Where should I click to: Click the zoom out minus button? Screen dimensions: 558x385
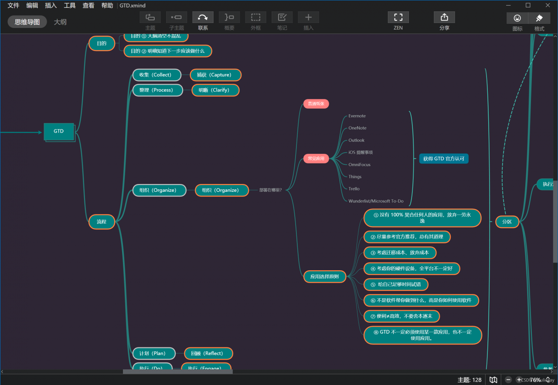[x=508, y=380]
